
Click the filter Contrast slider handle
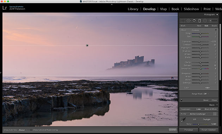coord(202,45)
